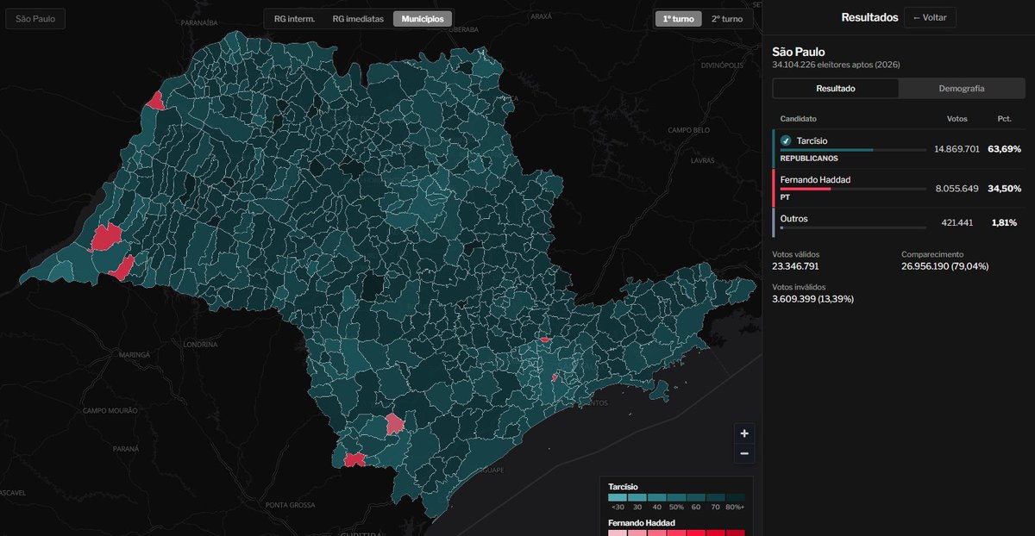Screen dimensions: 1035x536
Task: Open the Resultado tab
Action: point(836,88)
